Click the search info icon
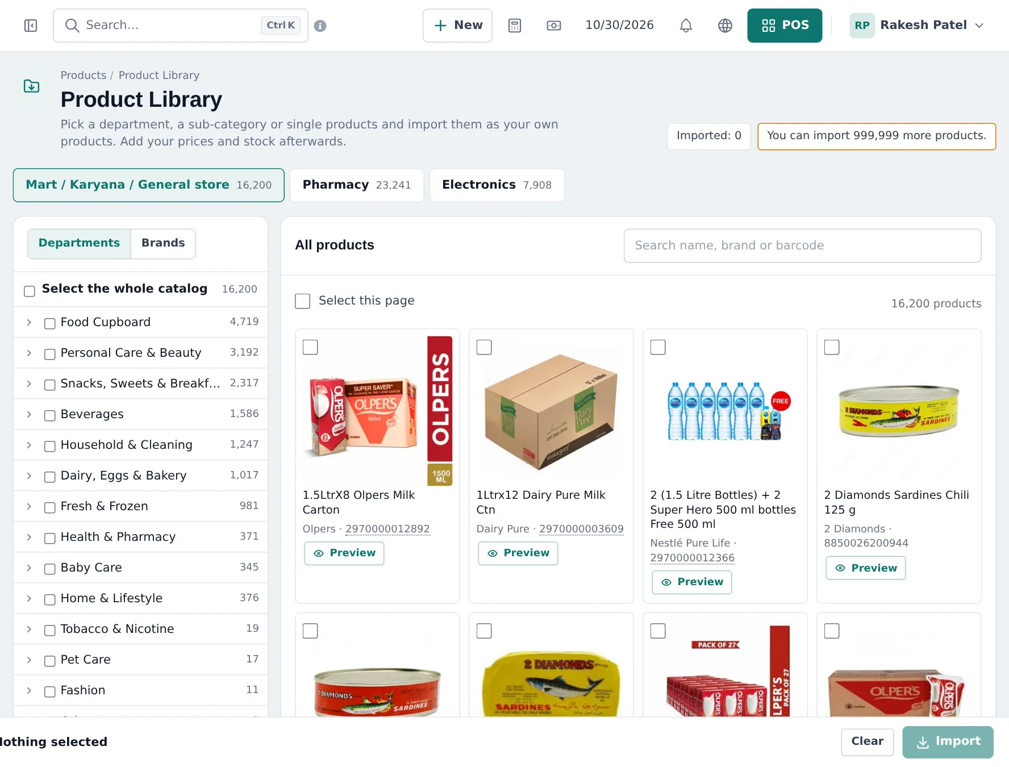 (x=320, y=26)
